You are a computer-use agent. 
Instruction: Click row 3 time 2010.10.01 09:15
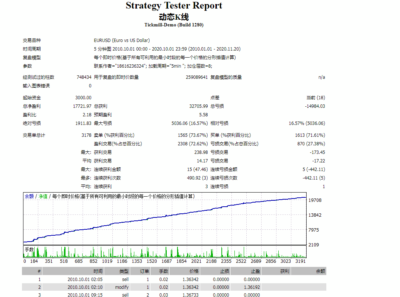(x=85, y=295)
